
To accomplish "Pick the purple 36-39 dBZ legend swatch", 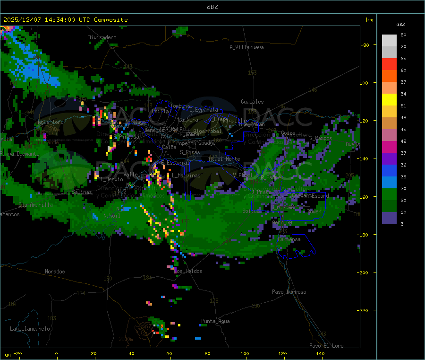I will tap(389, 159).
